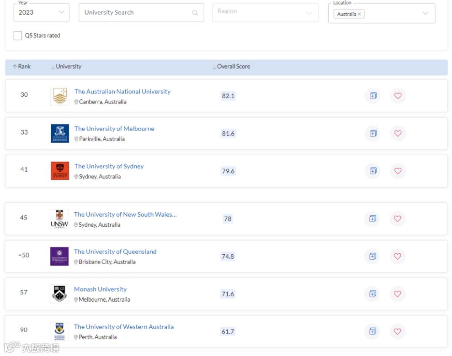The width and height of the screenshot is (452, 356).
Task: Click the University of Sydney logo thumbnail
Action: (x=60, y=171)
